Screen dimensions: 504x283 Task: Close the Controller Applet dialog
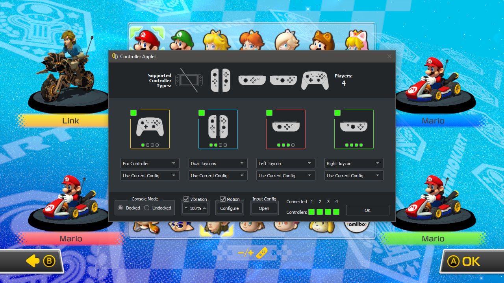pos(389,56)
